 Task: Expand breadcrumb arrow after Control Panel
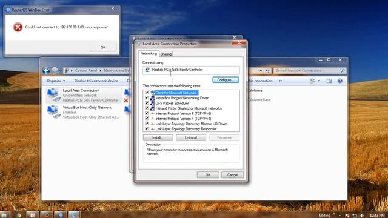101,71
